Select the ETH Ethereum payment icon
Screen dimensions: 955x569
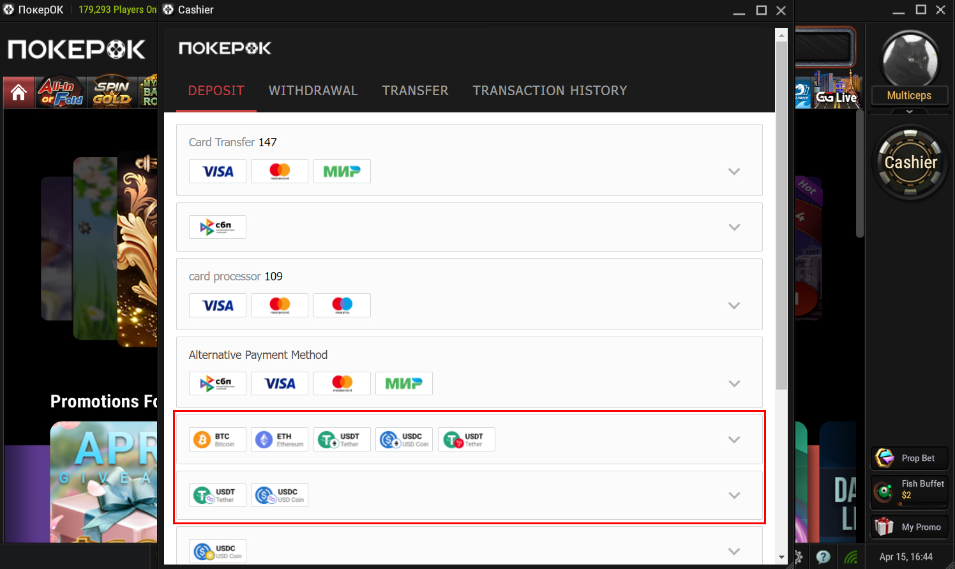click(x=280, y=440)
